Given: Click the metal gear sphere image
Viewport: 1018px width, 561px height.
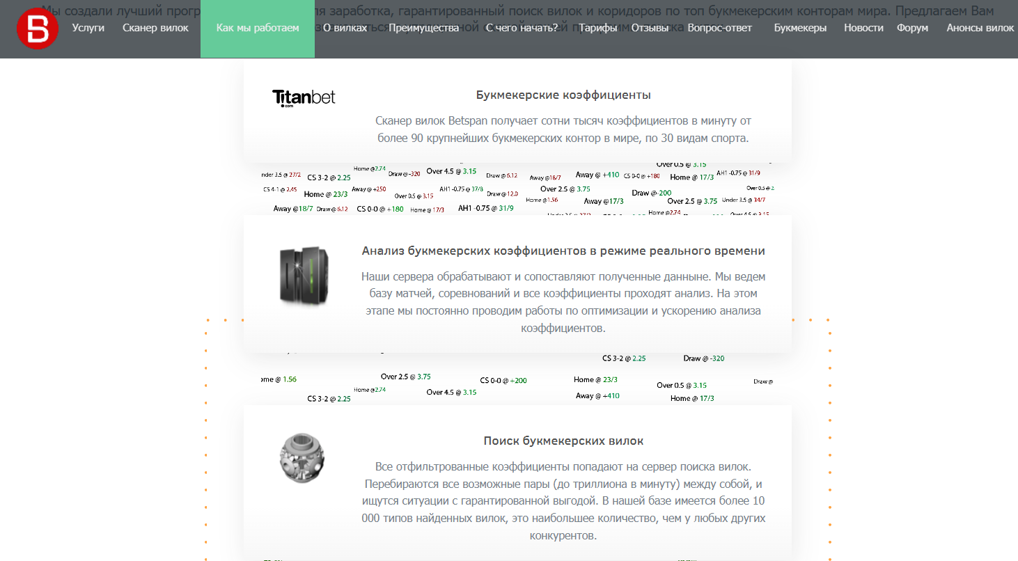Looking at the screenshot, I should point(302,458).
